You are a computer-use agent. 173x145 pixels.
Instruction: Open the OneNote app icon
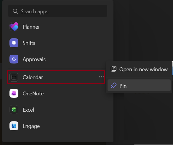(x=14, y=93)
